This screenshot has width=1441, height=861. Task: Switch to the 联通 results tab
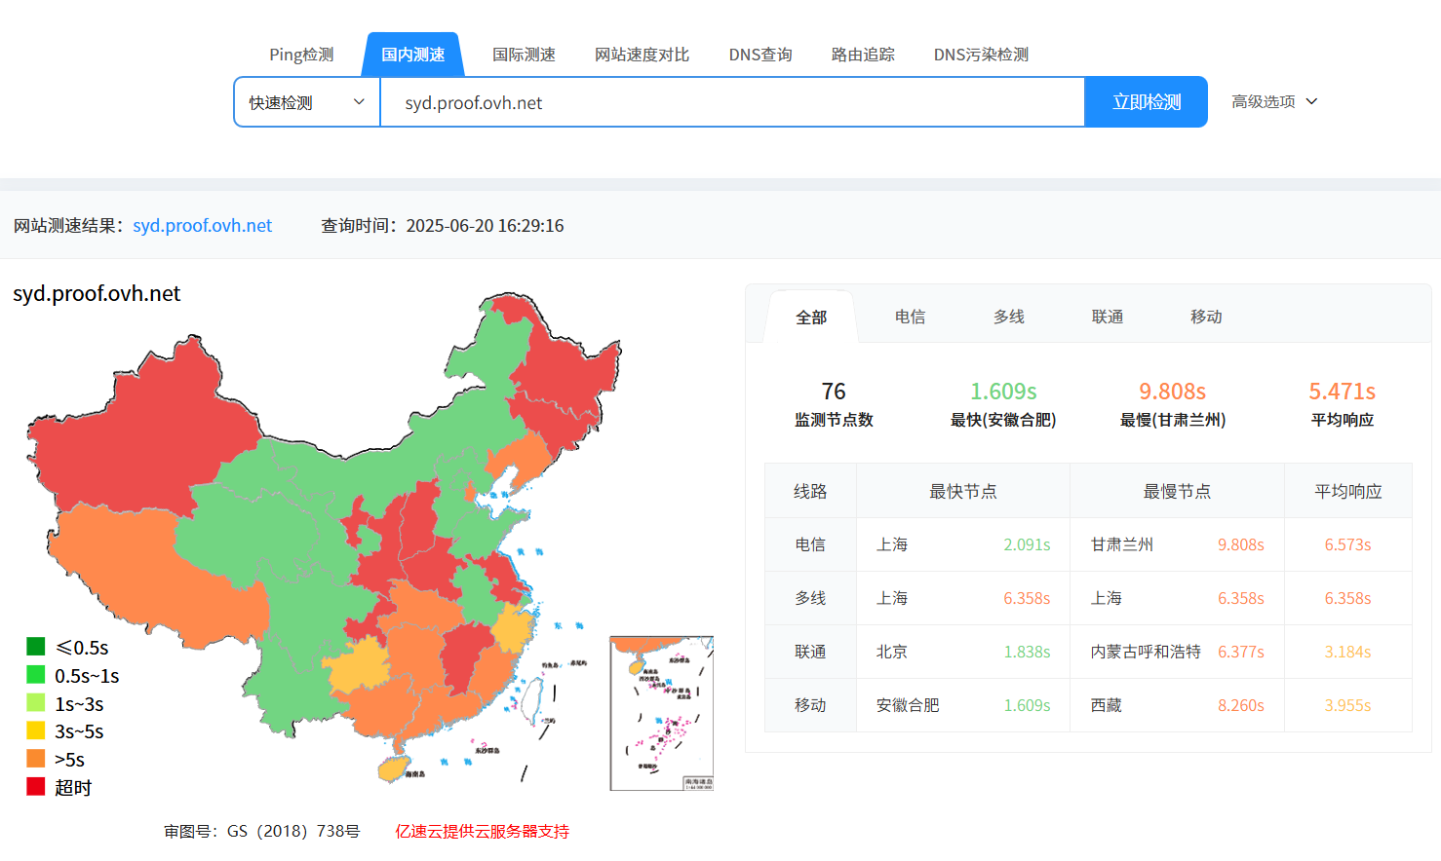coord(1108,317)
